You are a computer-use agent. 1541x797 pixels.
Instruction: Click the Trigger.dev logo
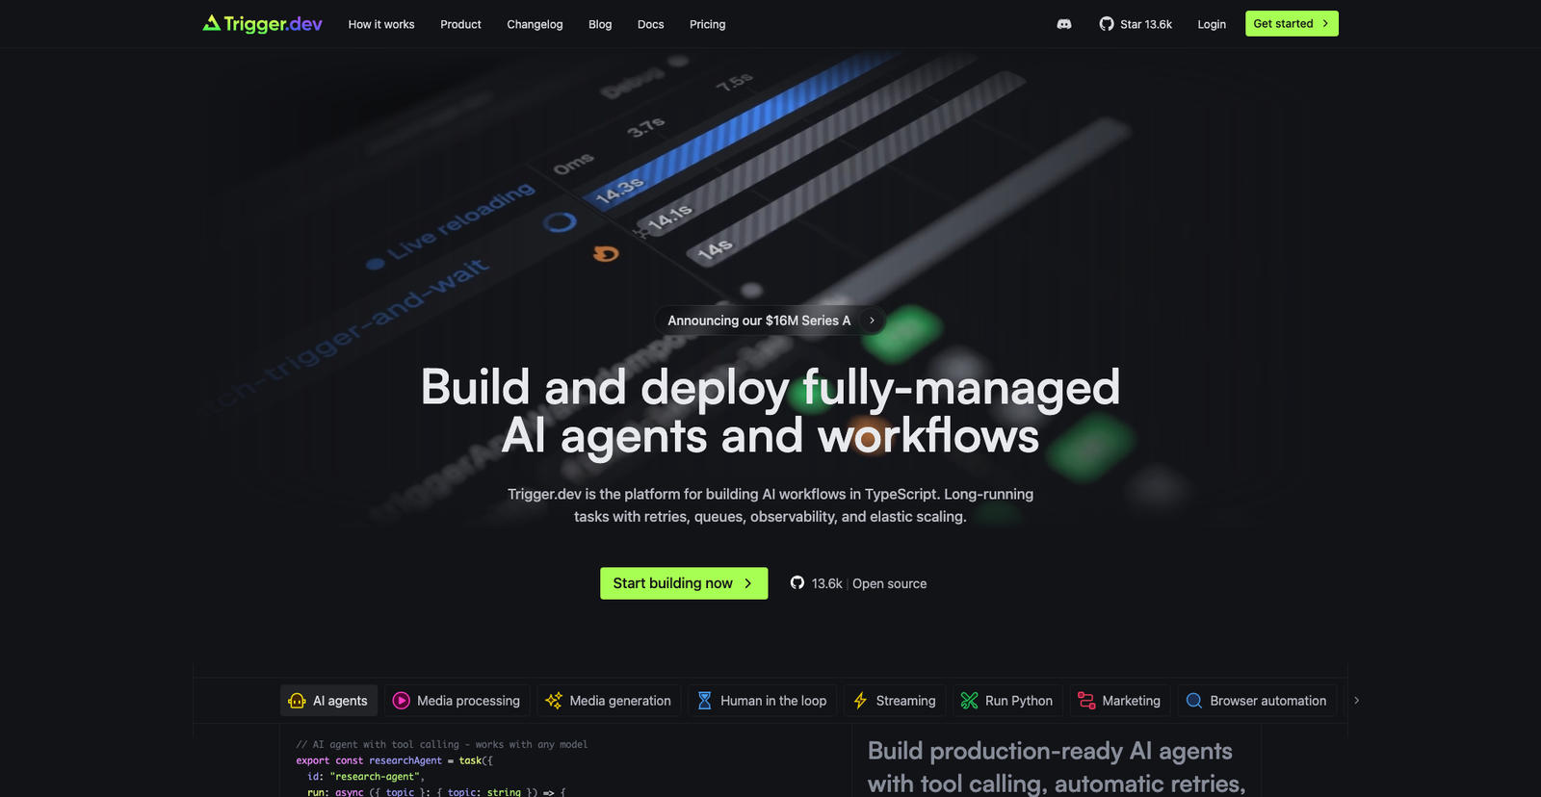(262, 24)
